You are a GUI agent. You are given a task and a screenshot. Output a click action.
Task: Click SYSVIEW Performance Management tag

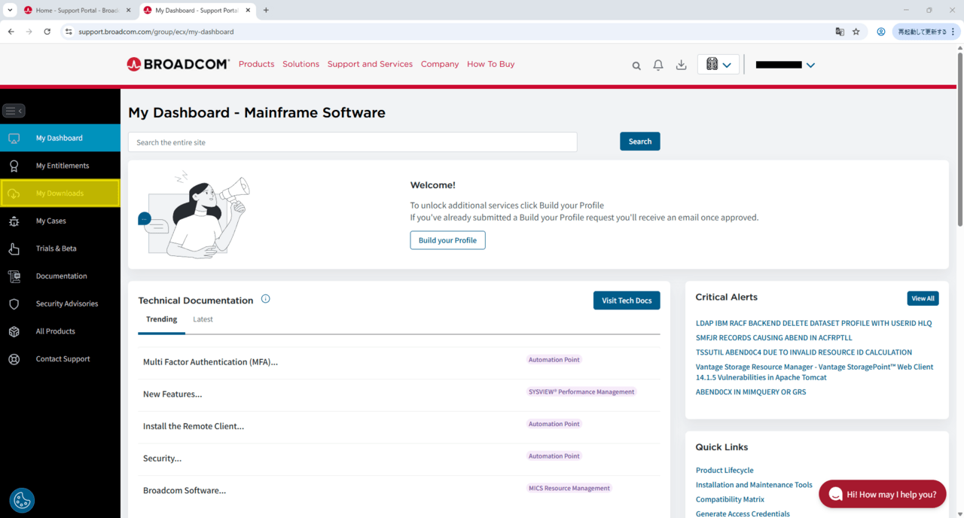tap(581, 392)
